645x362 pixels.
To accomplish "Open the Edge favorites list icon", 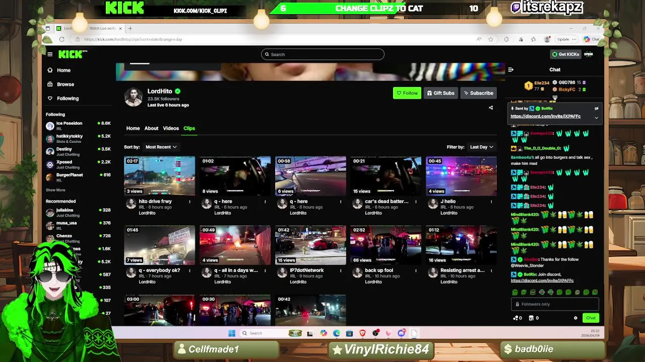I will 534,39.
